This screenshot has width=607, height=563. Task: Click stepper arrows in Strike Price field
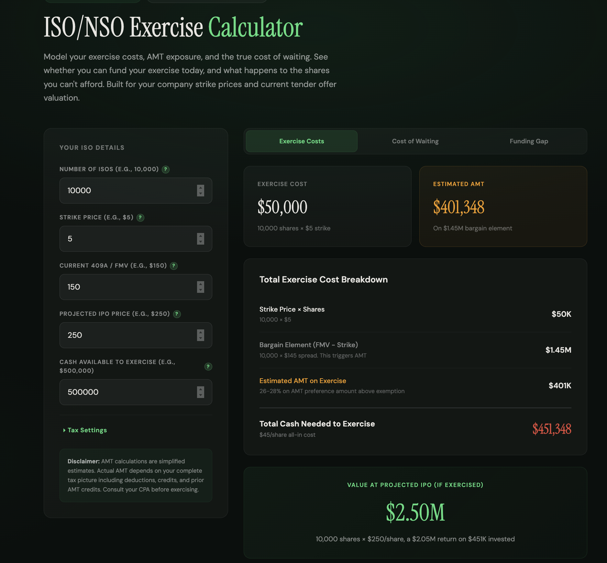pos(201,239)
